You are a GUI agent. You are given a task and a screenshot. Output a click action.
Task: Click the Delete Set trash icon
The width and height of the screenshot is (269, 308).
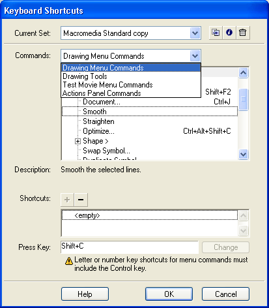243,33
